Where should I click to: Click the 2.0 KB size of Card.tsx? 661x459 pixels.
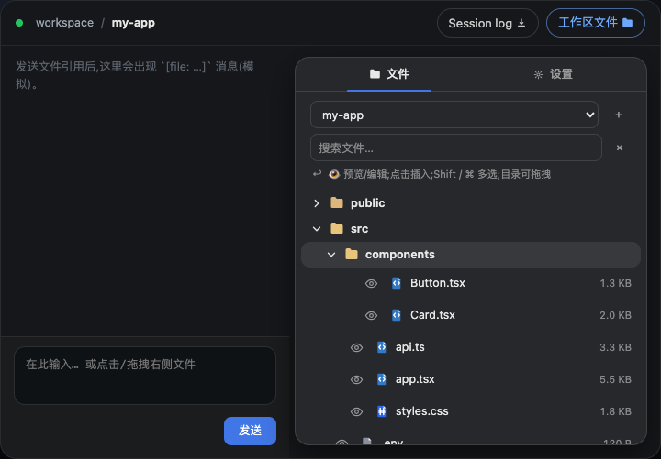[615, 315]
